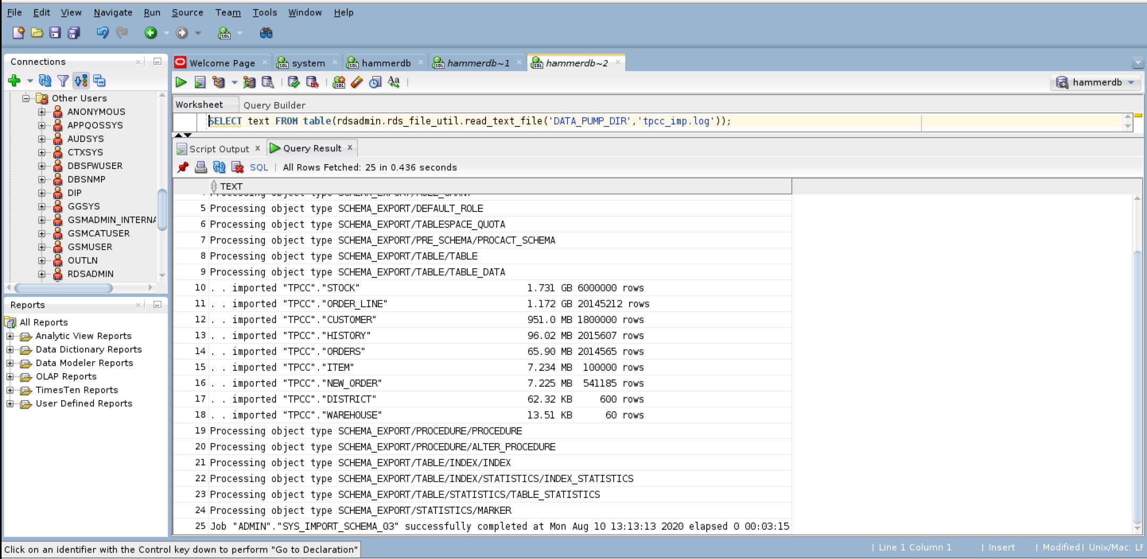Clear the worksheet with the eraser icon
This screenshot has height=559, width=1147.
click(x=357, y=82)
